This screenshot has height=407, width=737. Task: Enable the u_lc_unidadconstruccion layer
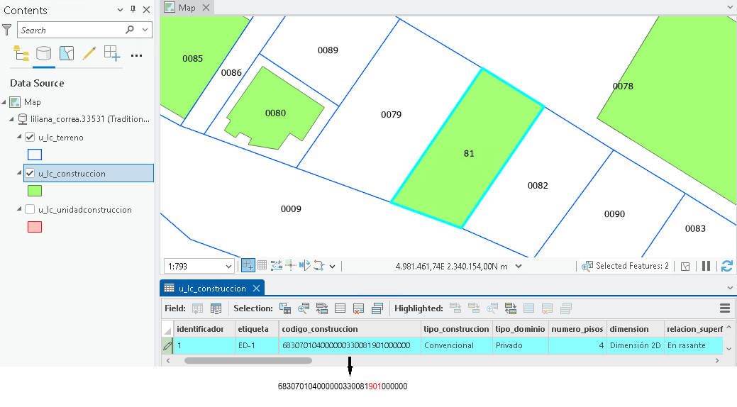30,210
